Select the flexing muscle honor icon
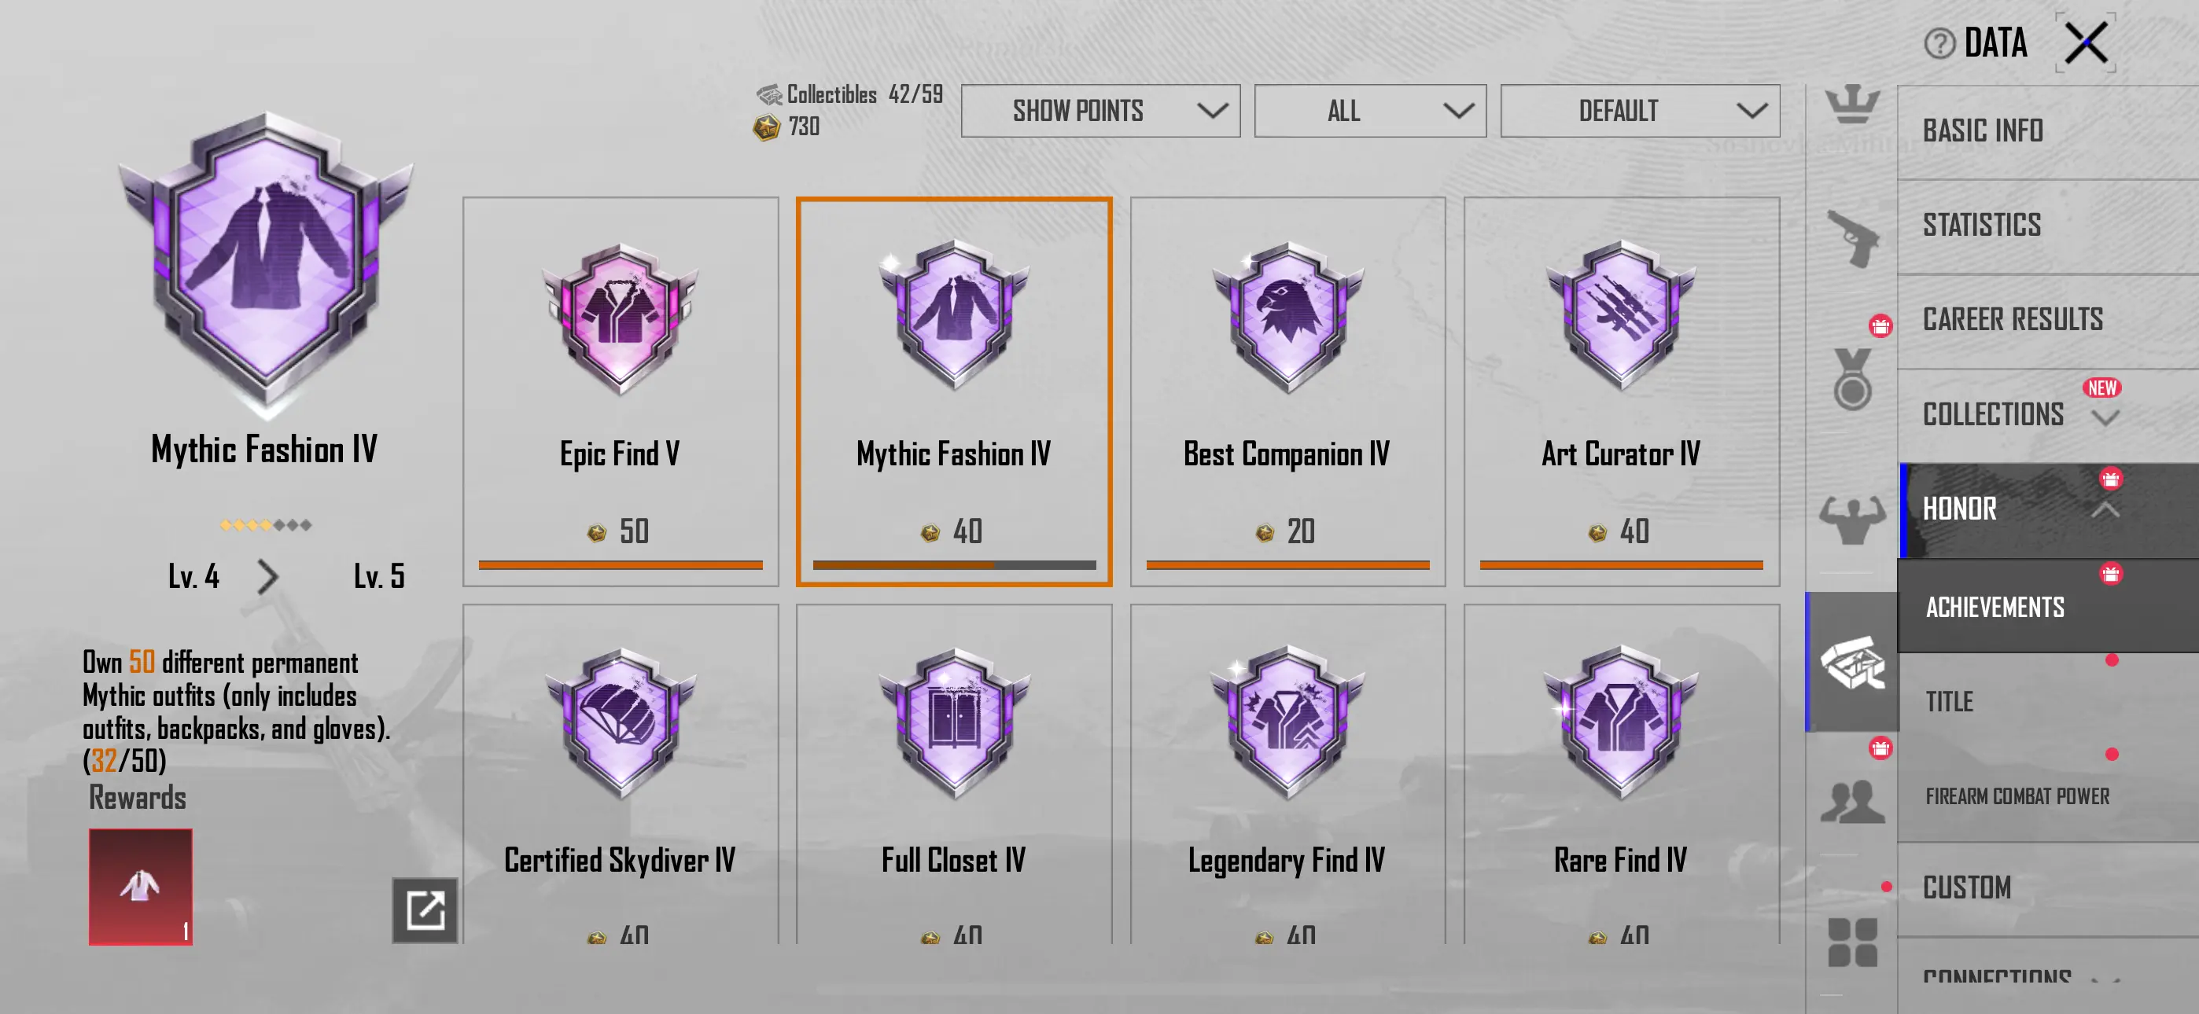 [1851, 519]
